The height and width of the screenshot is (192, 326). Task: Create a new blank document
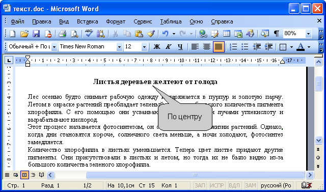[12, 34]
